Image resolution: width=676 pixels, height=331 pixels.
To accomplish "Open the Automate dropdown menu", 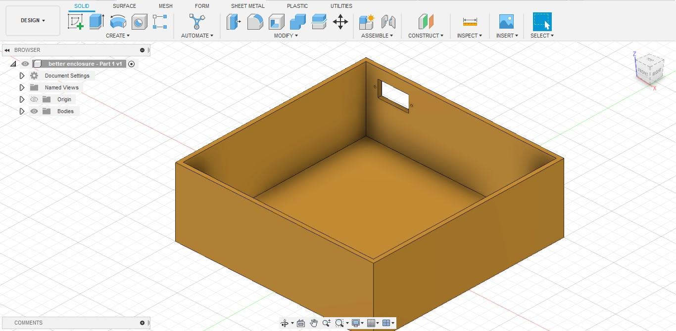I will [x=197, y=36].
